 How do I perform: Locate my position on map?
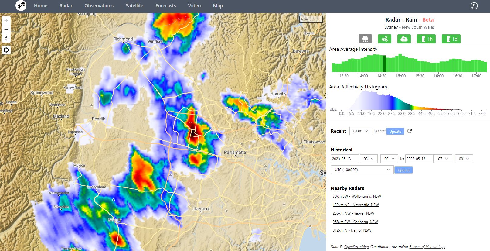tap(6, 50)
